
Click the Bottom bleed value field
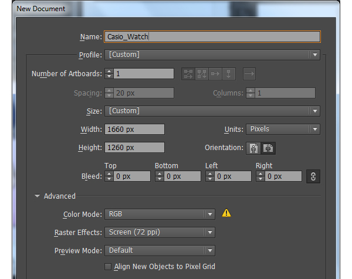(182, 176)
